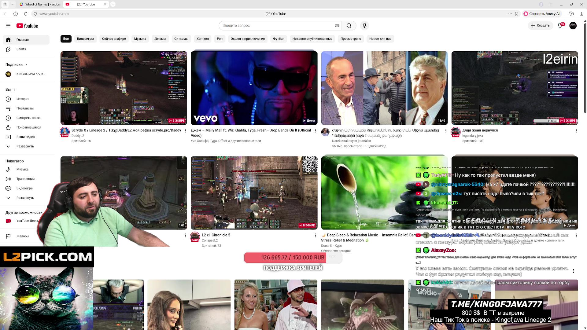Click the voice search microphone icon
This screenshot has width=587, height=330.
tap(364, 26)
